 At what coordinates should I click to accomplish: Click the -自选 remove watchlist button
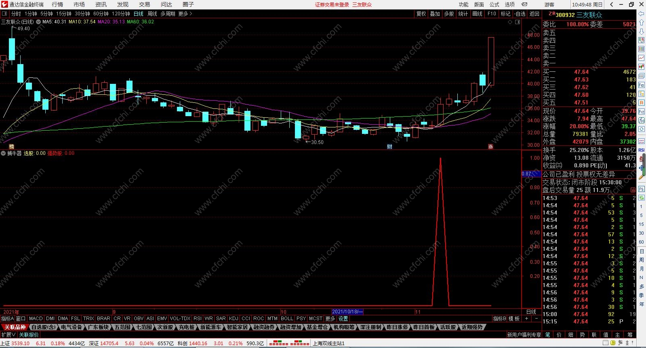click(x=520, y=14)
